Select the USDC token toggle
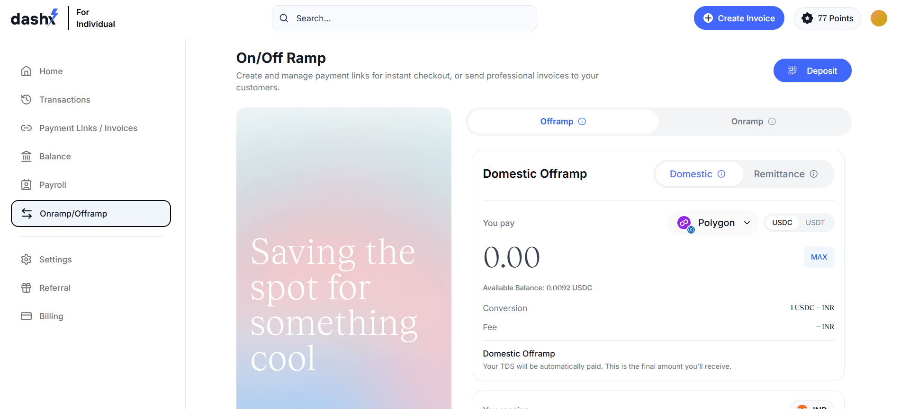Image resolution: width=900 pixels, height=409 pixels. 782,223
